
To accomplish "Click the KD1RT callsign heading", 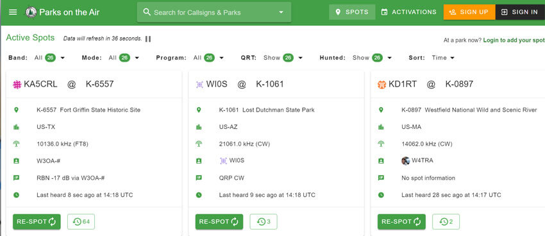I will click(x=403, y=84).
